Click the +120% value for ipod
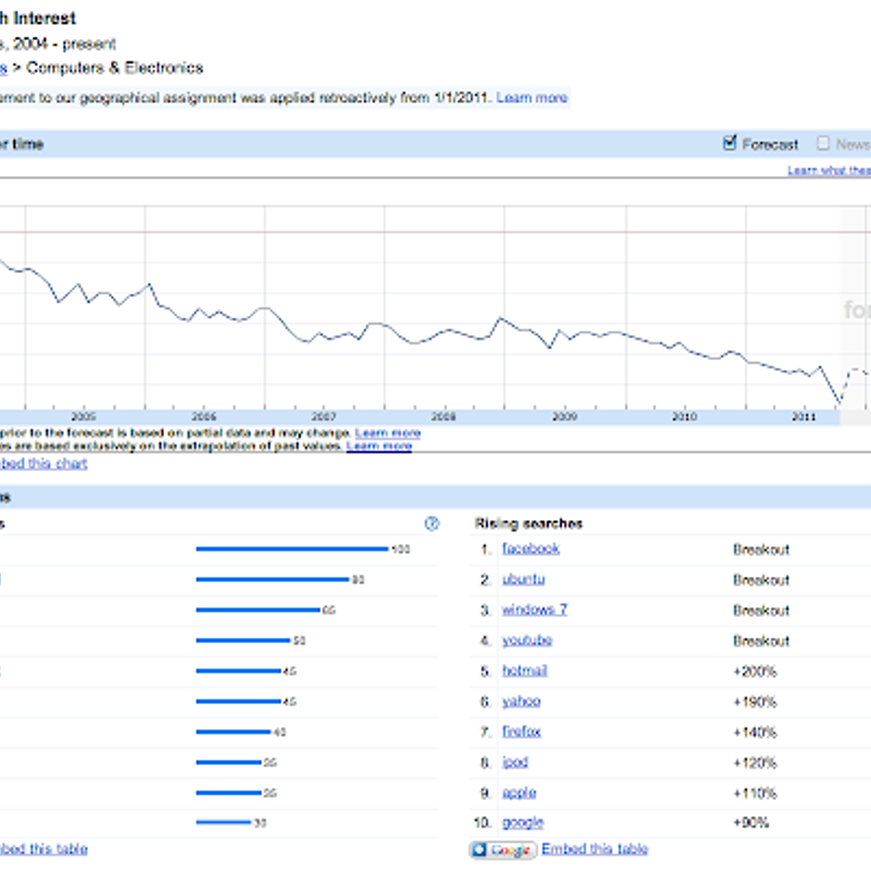Screen dimensions: 871x871 pyautogui.click(x=755, y=763)
